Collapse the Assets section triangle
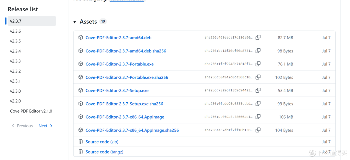 click(x=75, y=22)
